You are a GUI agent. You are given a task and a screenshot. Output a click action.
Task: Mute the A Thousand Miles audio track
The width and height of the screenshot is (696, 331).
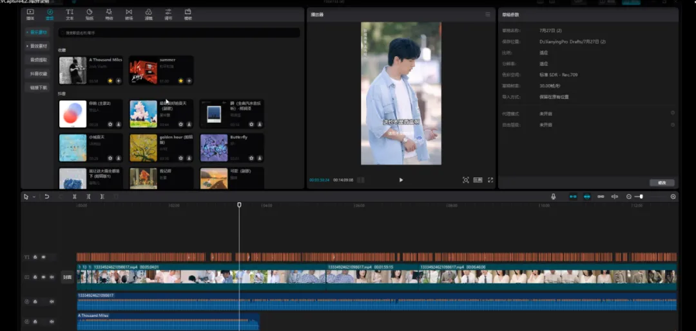click(x=52, y=321)
